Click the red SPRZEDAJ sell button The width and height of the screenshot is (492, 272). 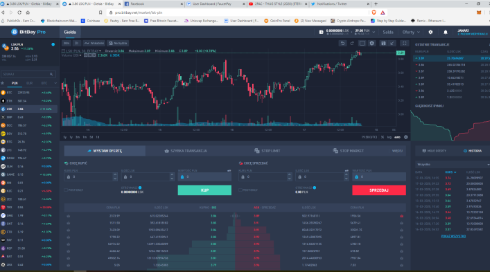click(379, 190)
